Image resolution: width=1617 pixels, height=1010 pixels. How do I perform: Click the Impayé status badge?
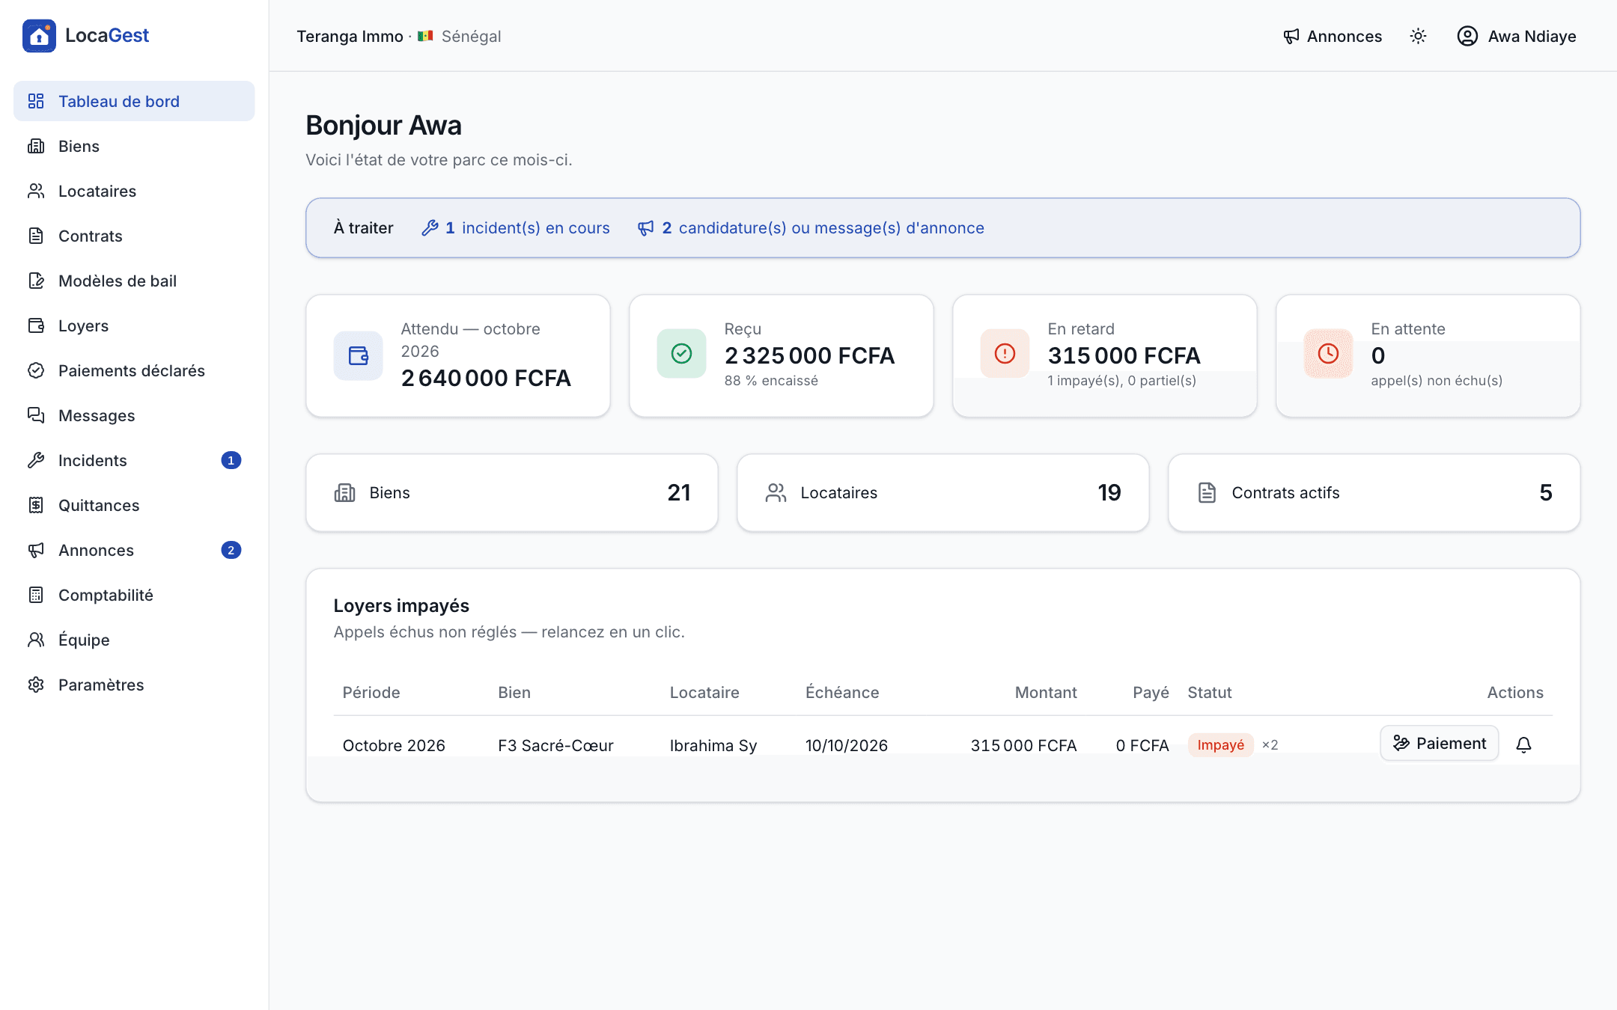[1220, 745]
